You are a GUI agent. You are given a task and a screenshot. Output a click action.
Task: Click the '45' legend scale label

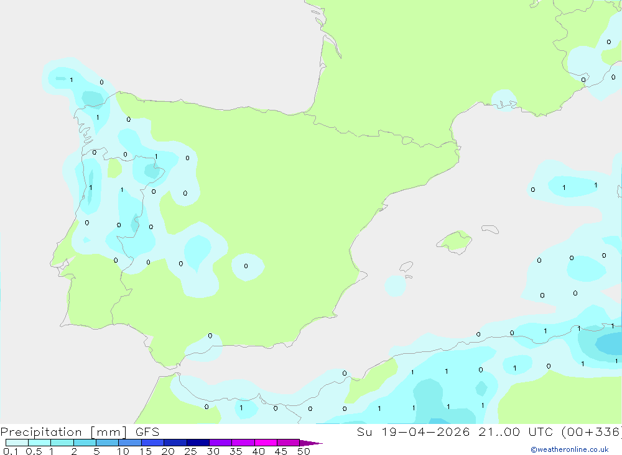pyautogui.click(x=281, y=451)
